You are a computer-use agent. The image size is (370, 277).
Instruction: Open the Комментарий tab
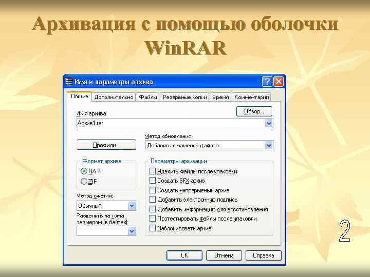(251, 97)
